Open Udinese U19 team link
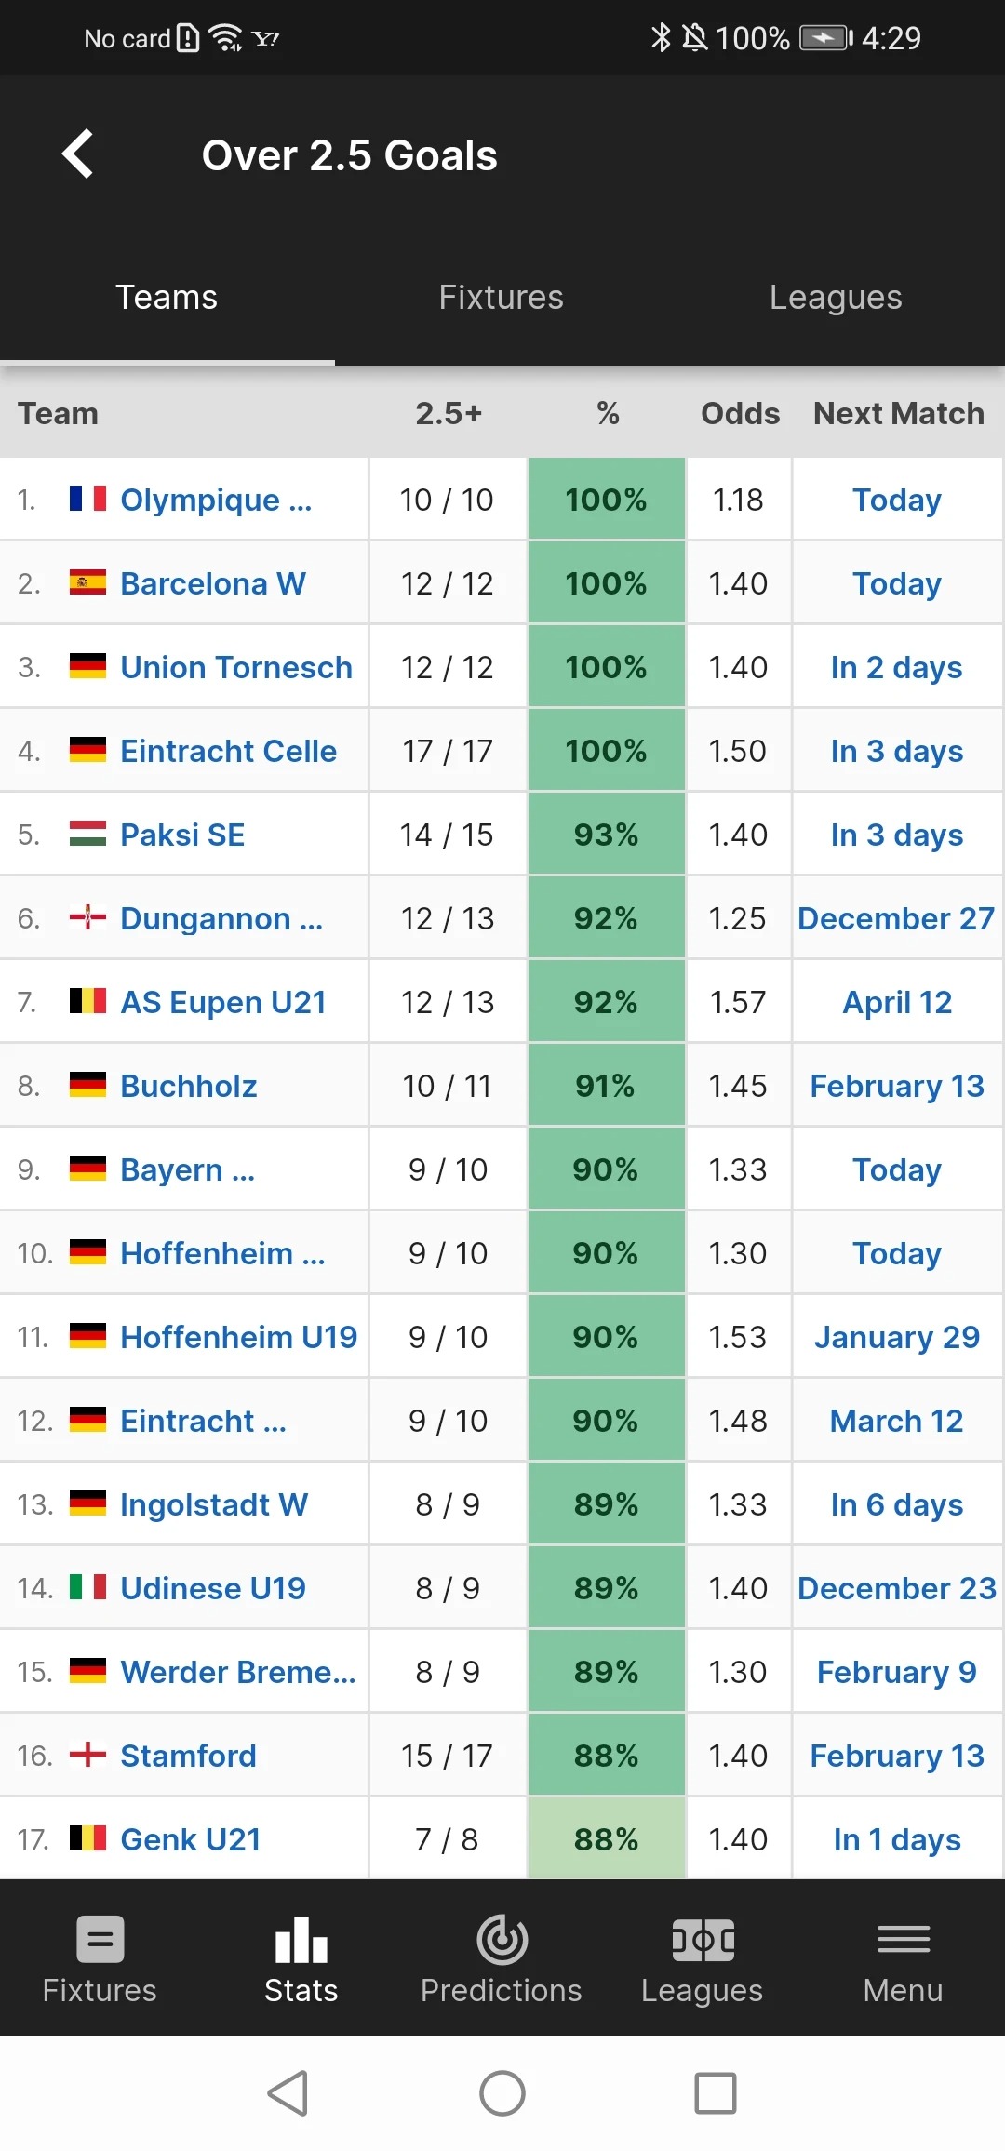Screen dimensions: 1005x2151 tap(213, 1588)
